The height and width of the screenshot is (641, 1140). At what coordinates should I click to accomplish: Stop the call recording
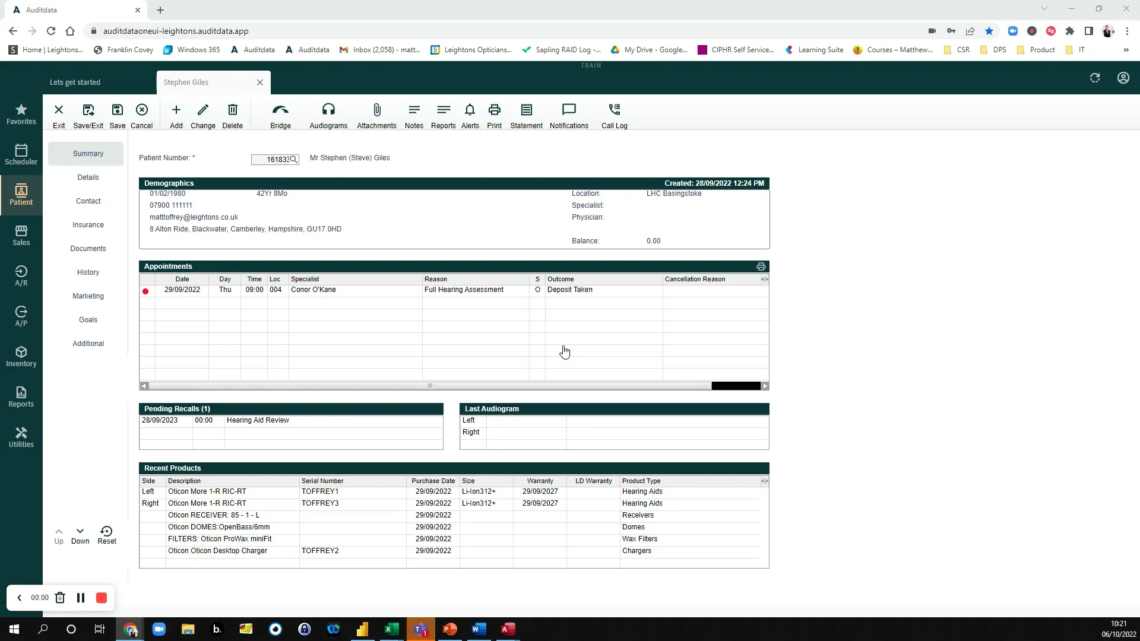101,598
